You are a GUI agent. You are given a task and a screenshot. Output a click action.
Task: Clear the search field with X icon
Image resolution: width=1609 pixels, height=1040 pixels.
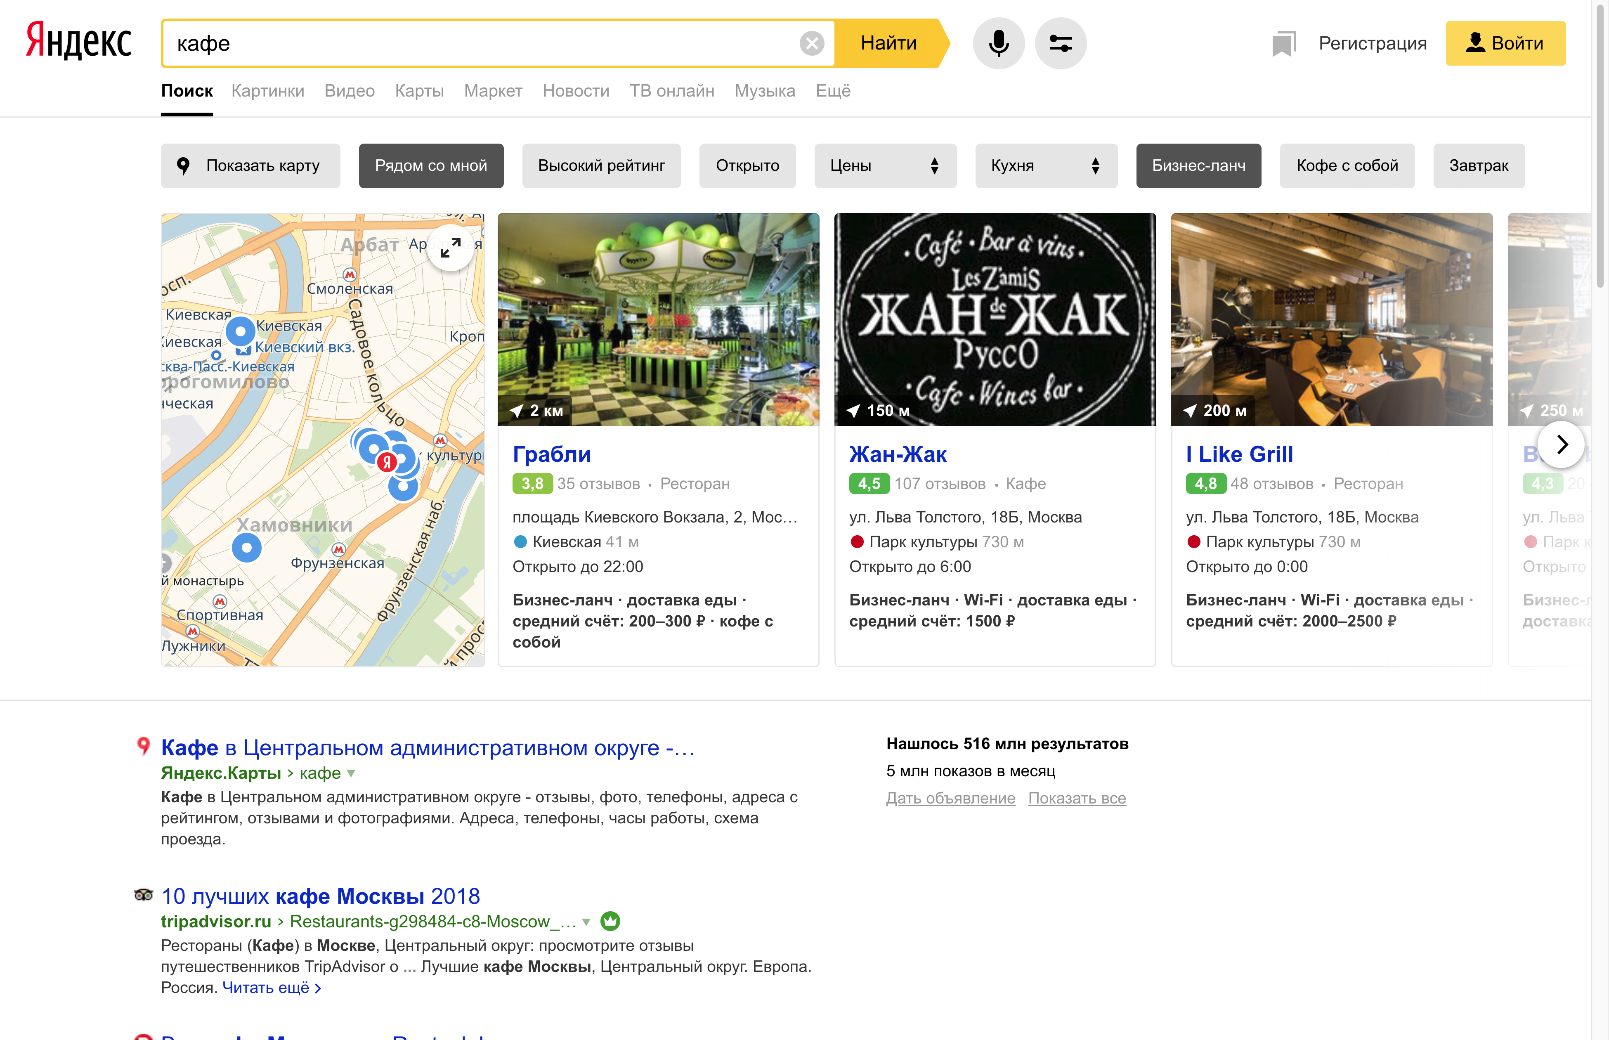tap(811, 43)
